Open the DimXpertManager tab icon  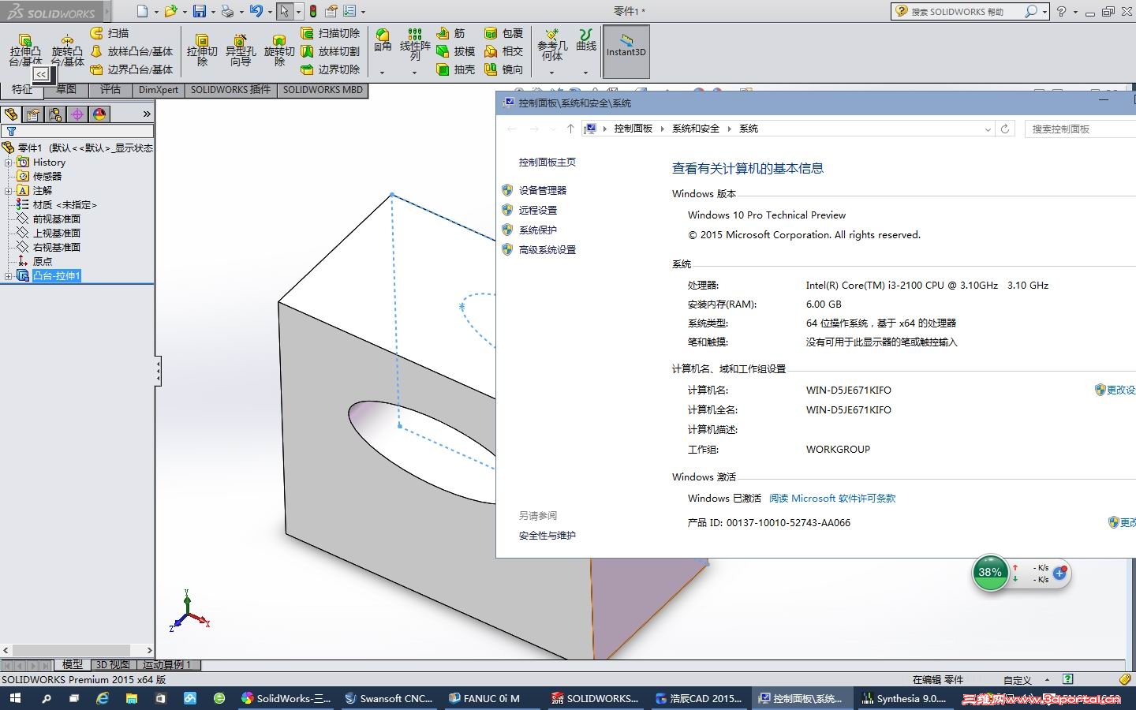click(x=77, y=114)
